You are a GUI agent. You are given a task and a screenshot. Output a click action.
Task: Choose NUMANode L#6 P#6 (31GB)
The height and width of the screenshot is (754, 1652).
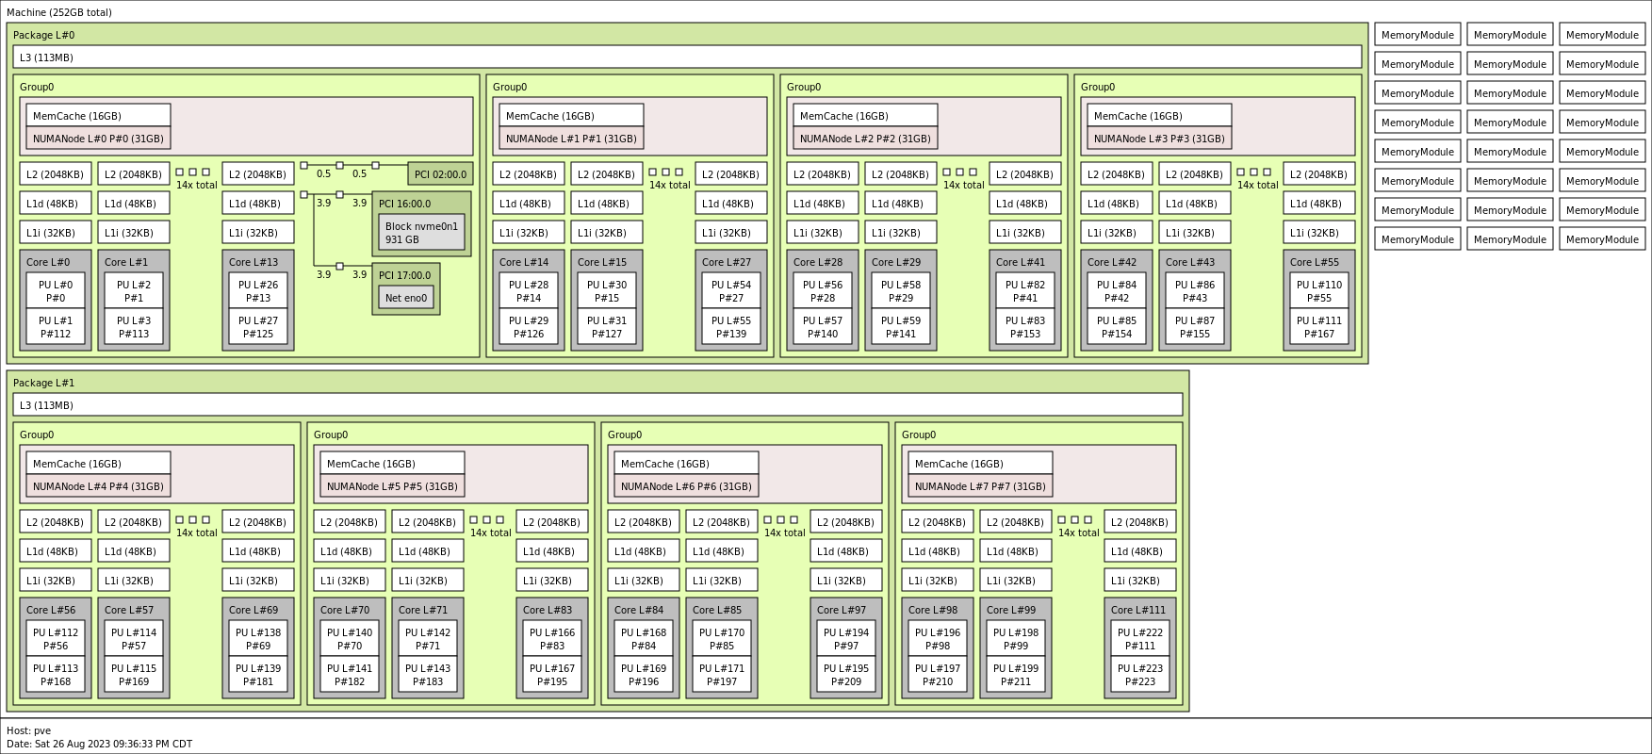686,486
